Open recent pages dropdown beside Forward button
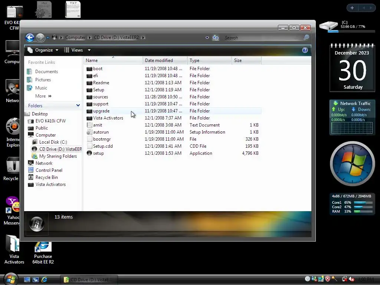The width and height of the screenshot is (380, 285). click(48, 37)
